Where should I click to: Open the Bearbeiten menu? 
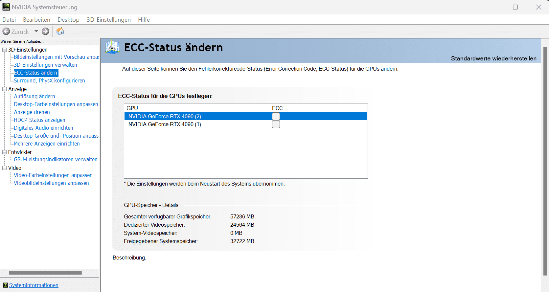36,20
